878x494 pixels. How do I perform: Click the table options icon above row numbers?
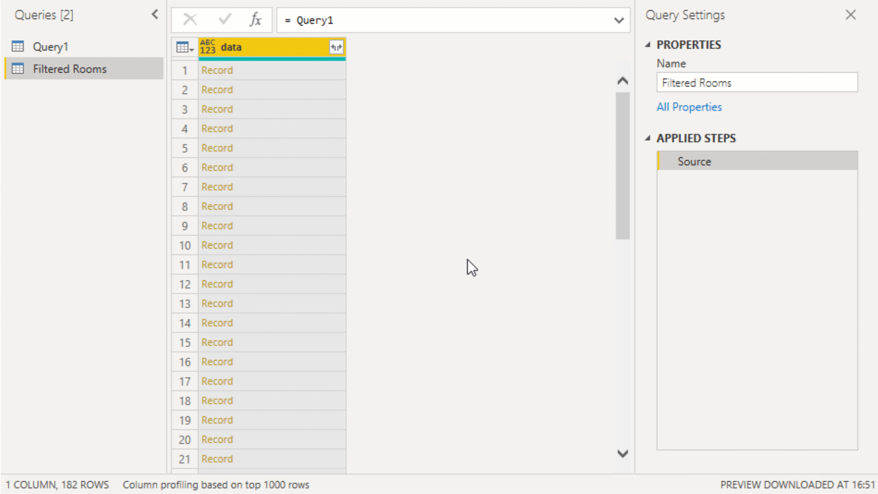[x=183, y=47]
